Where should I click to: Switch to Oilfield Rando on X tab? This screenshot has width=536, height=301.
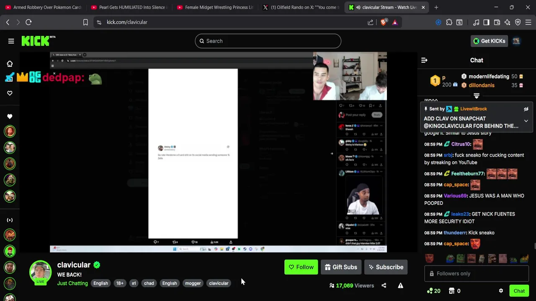(x=300, y=7)
